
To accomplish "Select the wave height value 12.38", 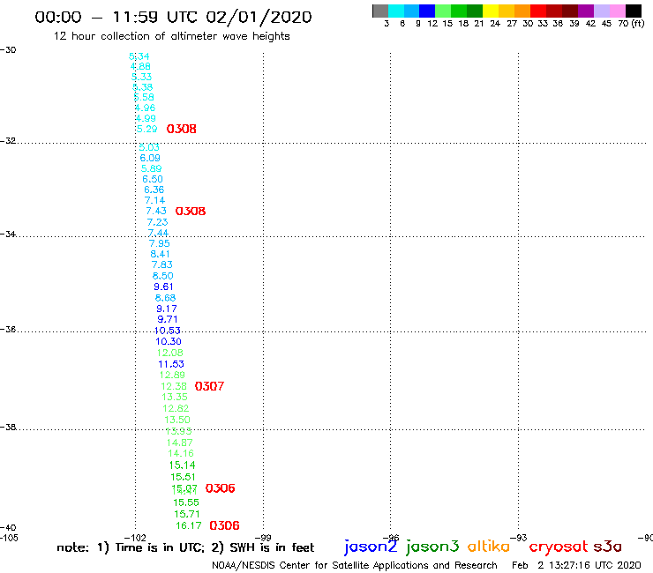I will point(174,386).
